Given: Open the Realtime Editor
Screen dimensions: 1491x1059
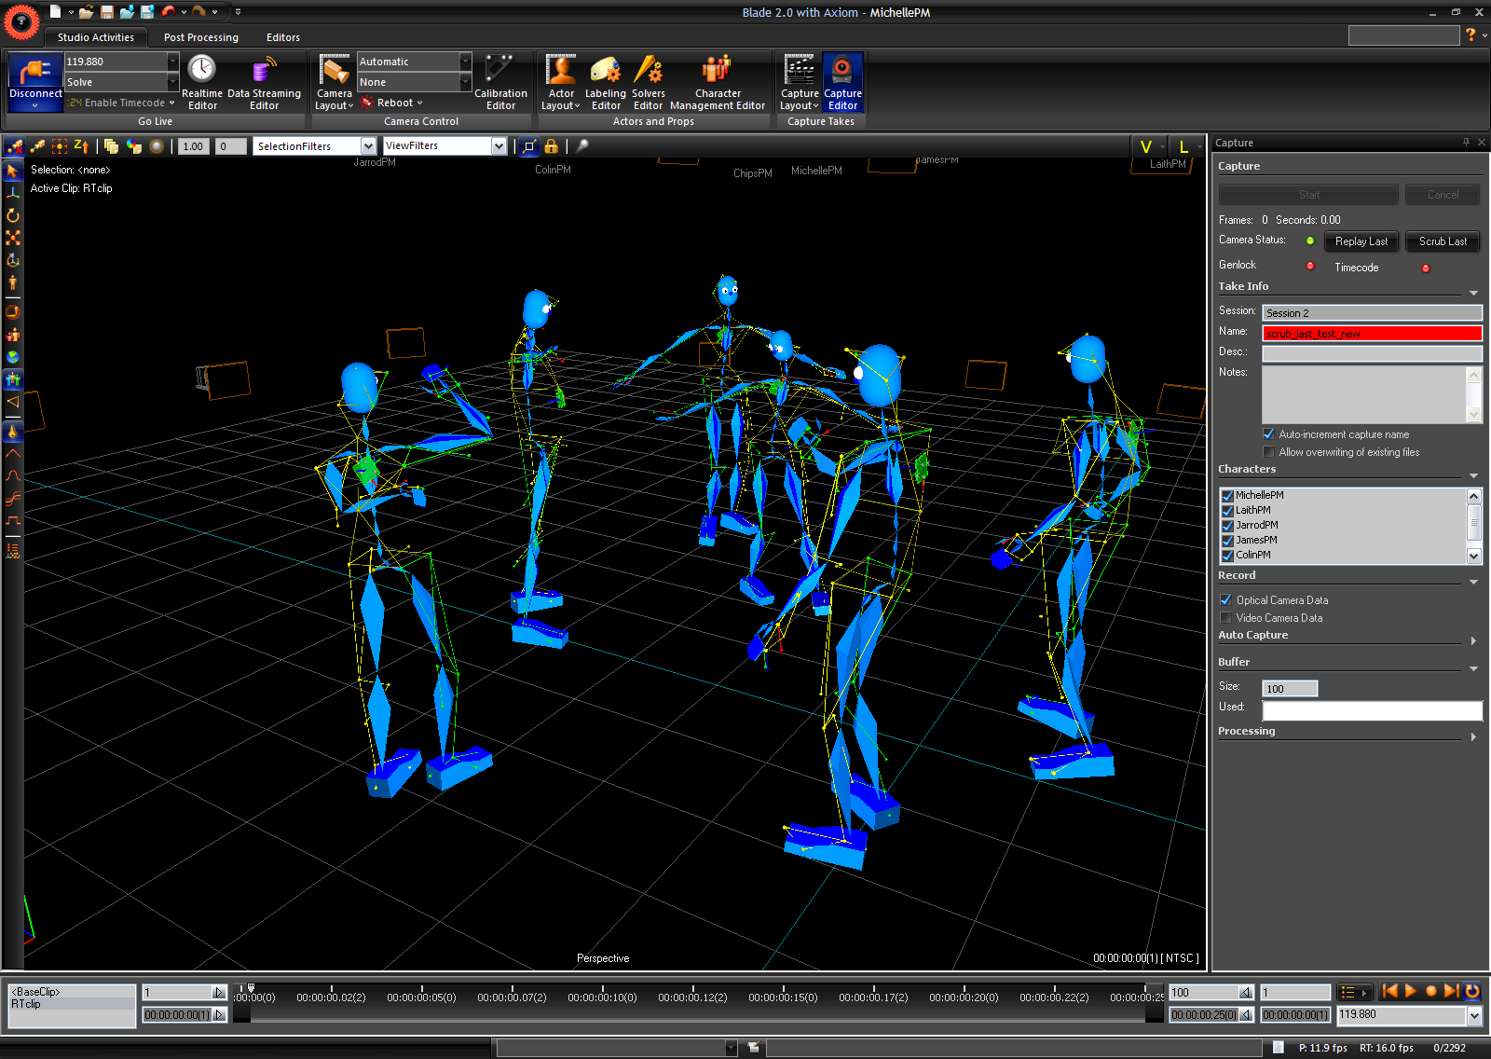Looking at the screenshot, I should point(201,82).
